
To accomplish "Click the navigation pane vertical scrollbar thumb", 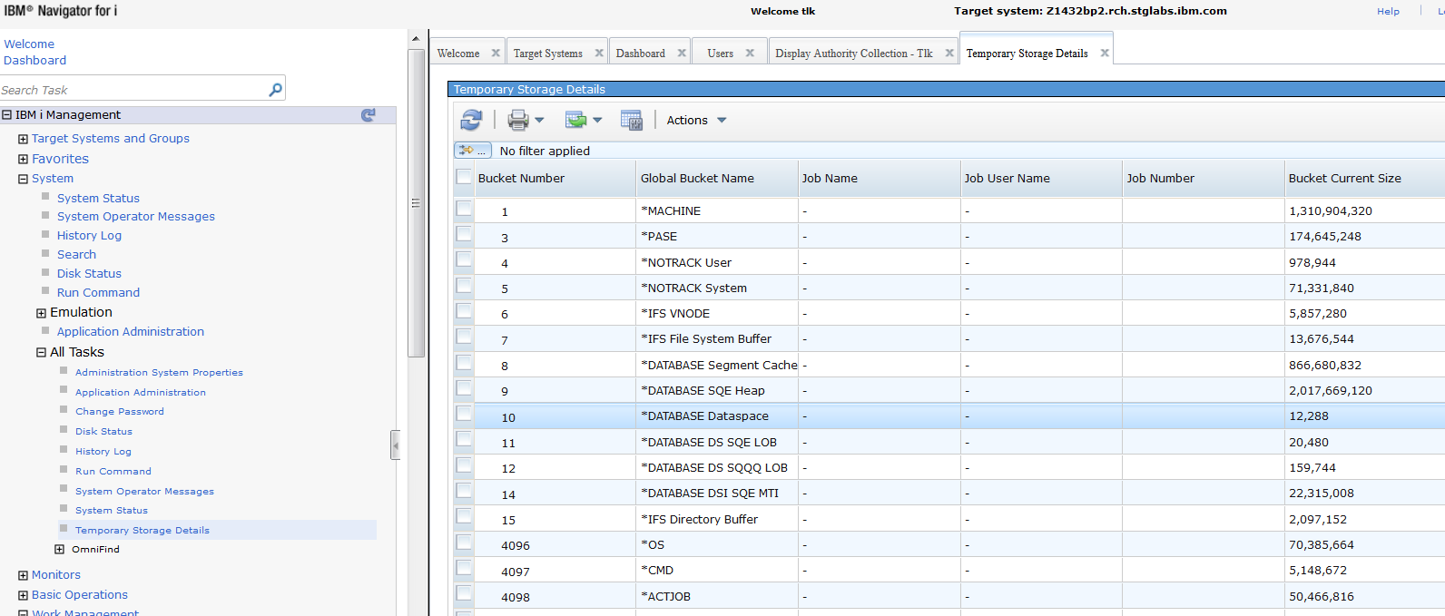I will click(417, 203).
